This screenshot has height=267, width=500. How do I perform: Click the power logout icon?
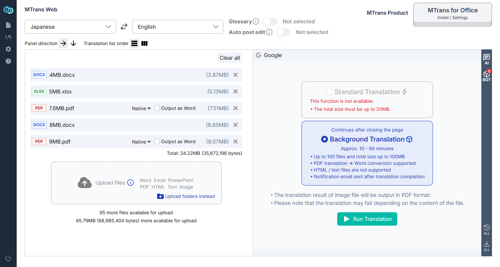[x=8, y=258]
